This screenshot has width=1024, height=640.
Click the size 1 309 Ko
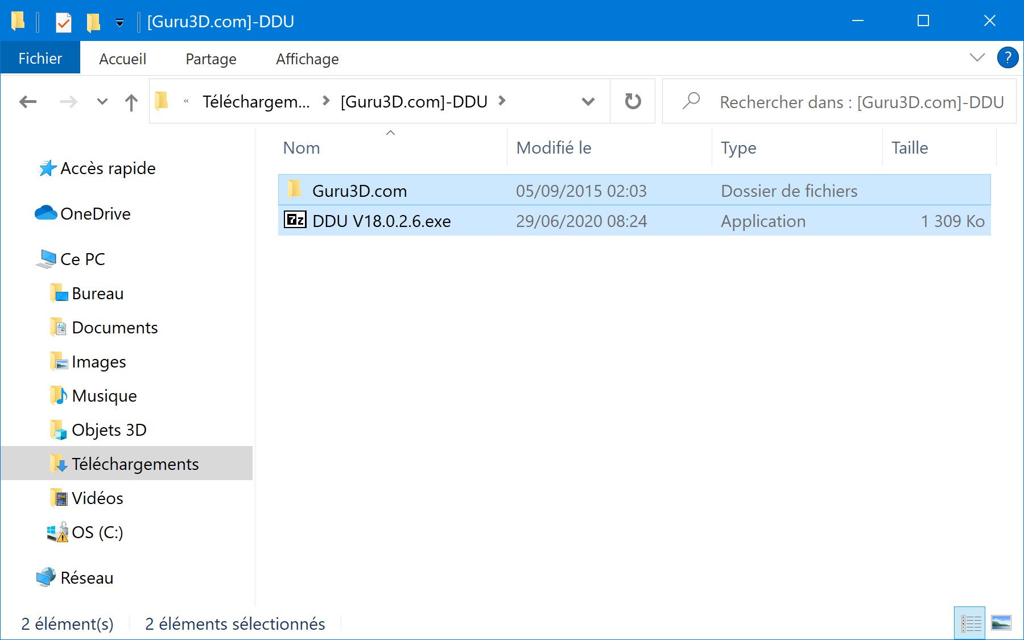(x=953, y=221)
